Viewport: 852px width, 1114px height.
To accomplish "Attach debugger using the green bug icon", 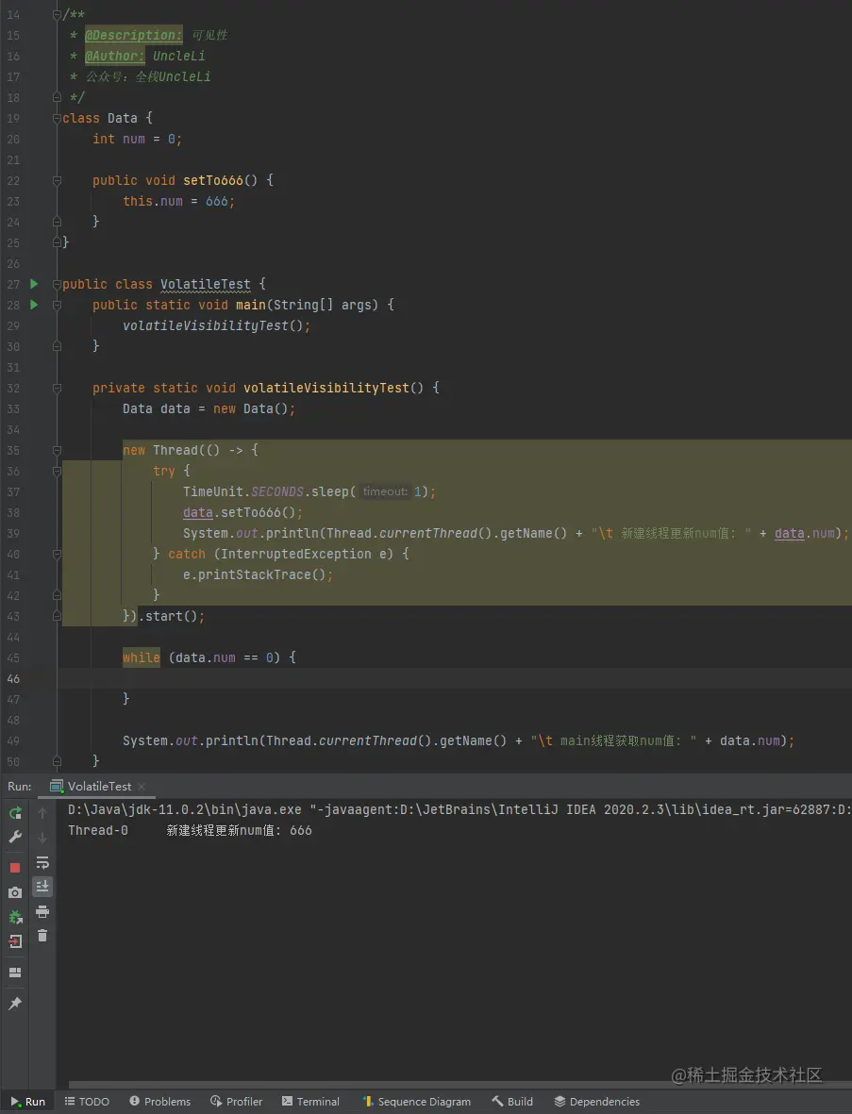I will tap(15, 917).
